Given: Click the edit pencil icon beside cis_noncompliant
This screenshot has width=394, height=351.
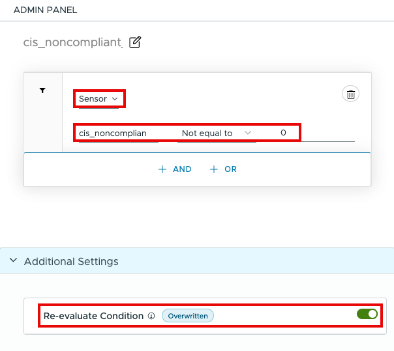Looking at the screenshot, I should 135,42.
